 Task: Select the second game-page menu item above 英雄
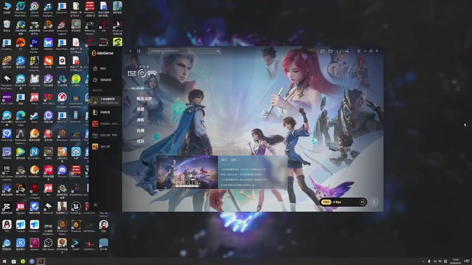tap(144, 98)
